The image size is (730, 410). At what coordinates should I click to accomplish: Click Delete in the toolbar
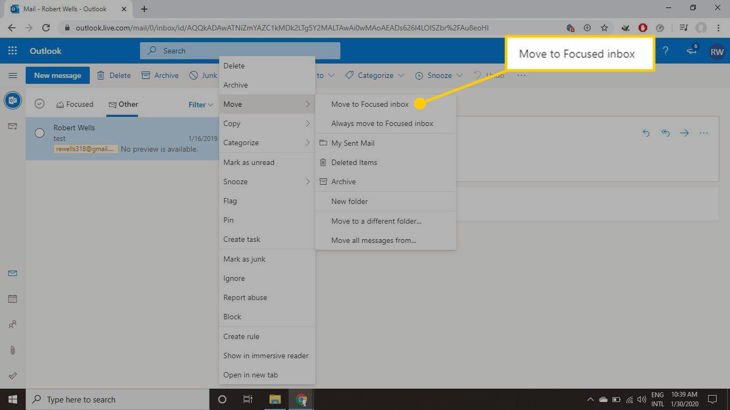pyautogui.click(x=114, y=75)
